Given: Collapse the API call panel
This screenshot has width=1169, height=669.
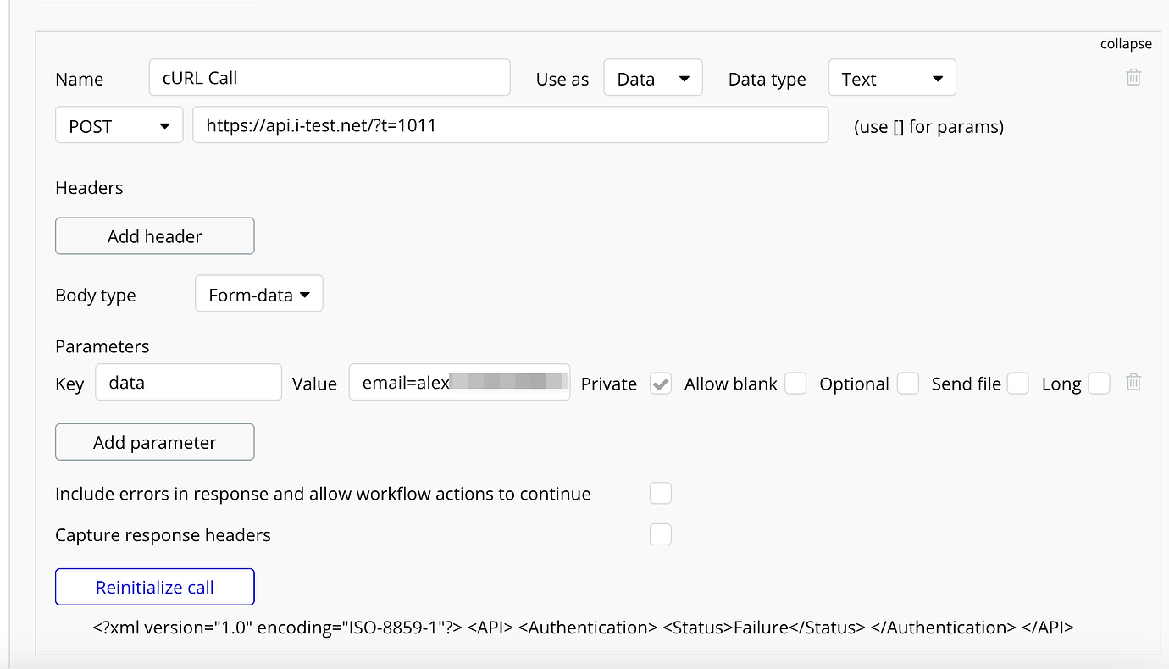Looking at the screenshot, I should pos(1126,43).
